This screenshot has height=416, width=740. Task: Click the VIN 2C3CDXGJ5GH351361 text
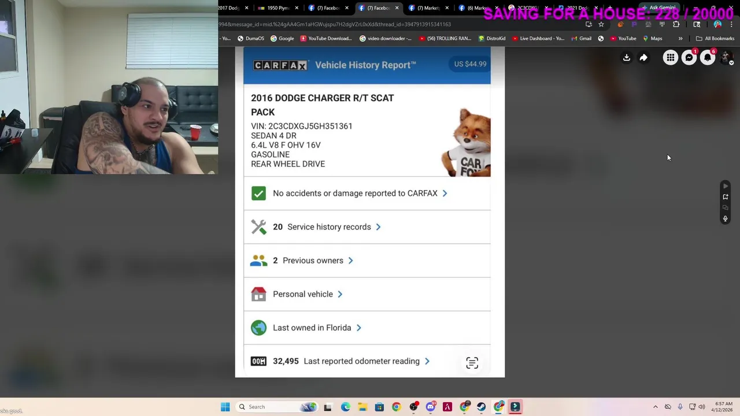302,126
